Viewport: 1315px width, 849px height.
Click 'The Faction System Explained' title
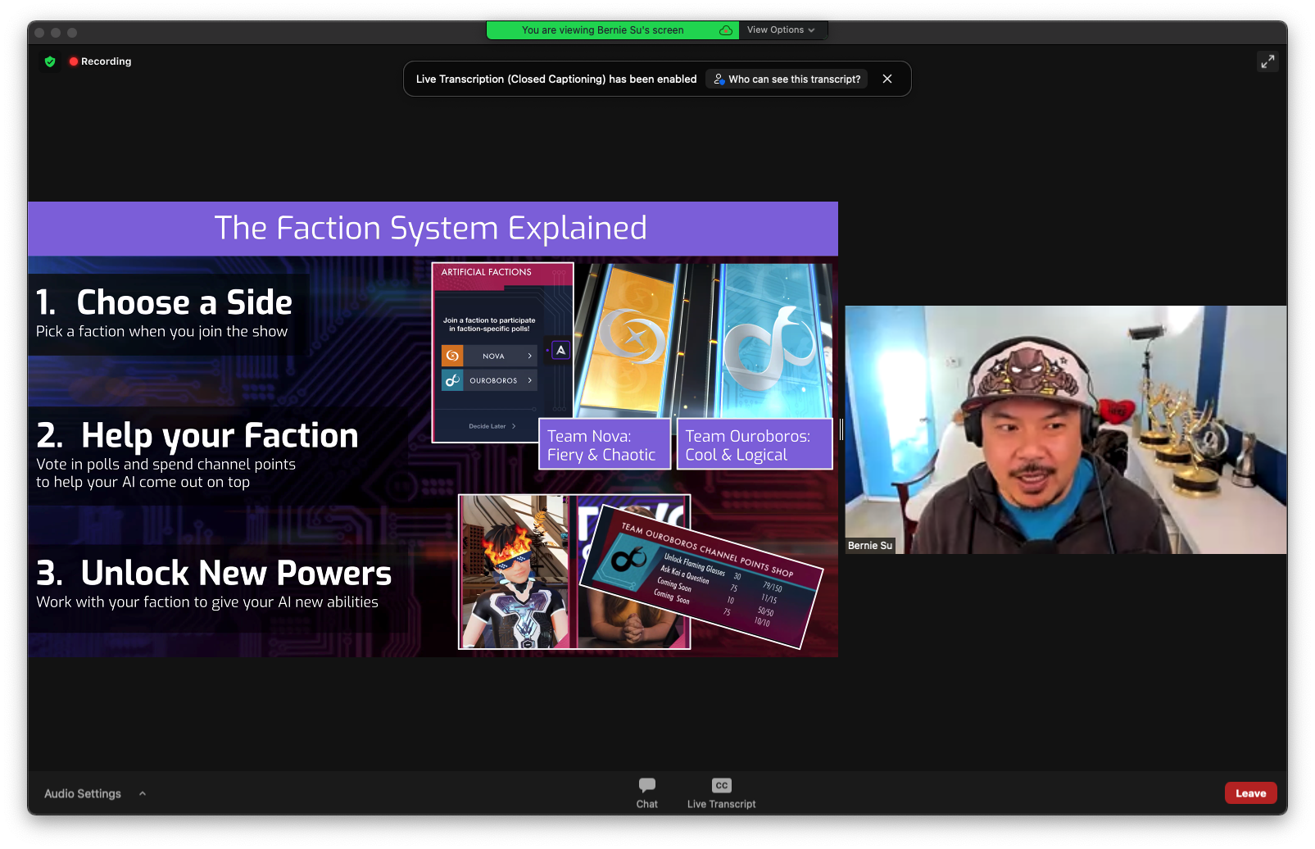tap(431, 228)
